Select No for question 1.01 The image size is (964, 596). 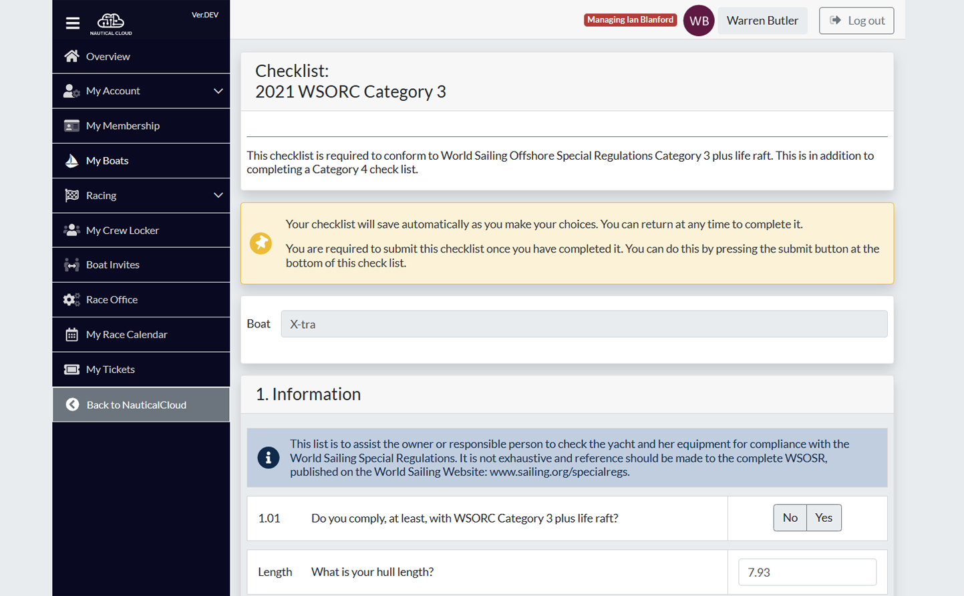click(x=790, y=518)
